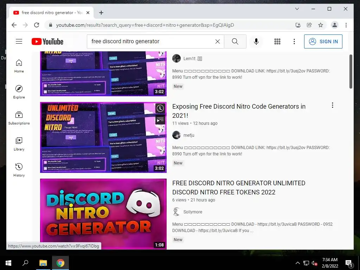Open History in the sidebar
This screenshot has height=270, width=360.
(x=19, y=170)
